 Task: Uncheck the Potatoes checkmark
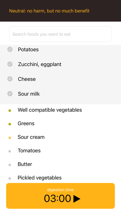[10, 49]
